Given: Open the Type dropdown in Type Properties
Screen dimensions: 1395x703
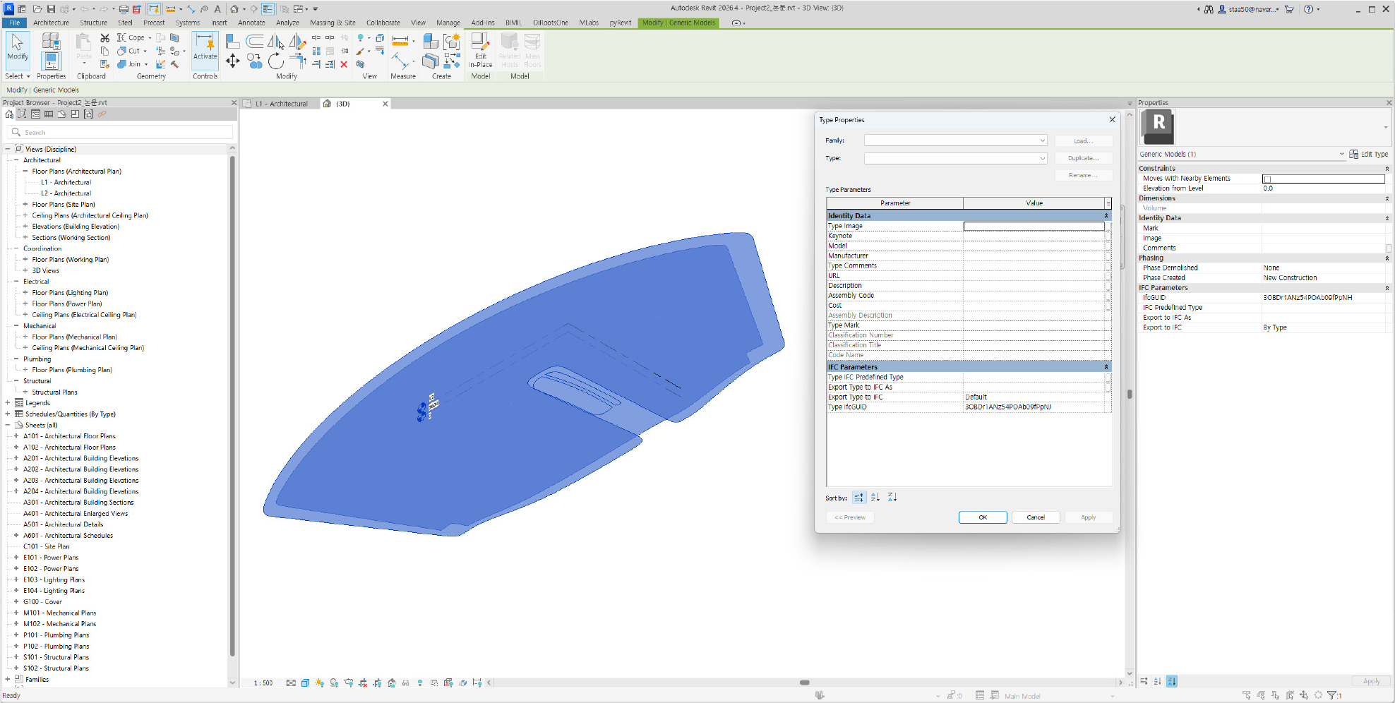Looking at the screenshot, I should 956,158.
